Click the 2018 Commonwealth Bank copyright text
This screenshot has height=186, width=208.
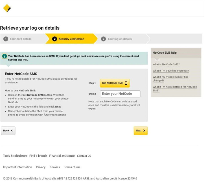click(x=70, y=178)
